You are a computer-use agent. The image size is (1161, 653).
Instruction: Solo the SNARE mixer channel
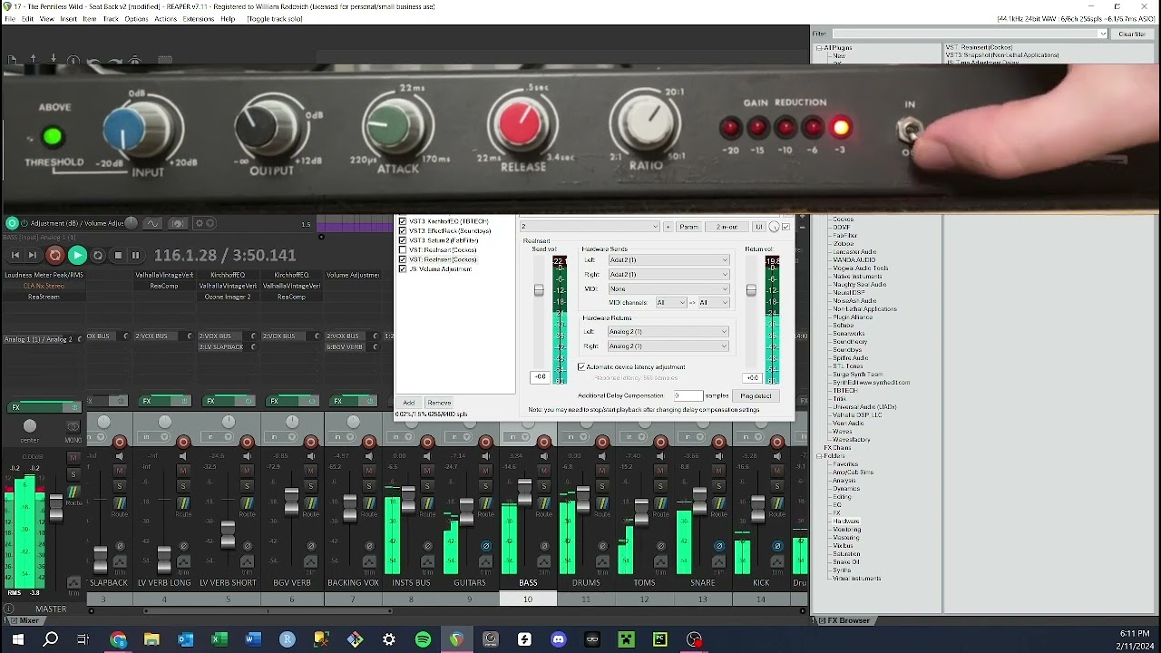(718, 486)
